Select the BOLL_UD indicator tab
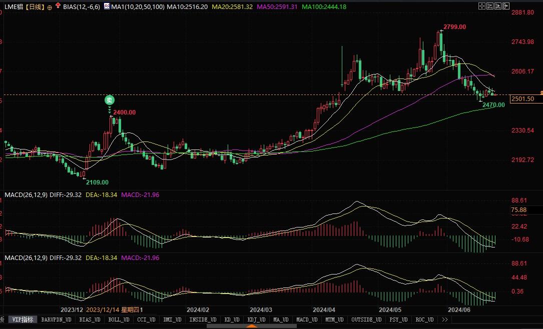 pos(119,319)
